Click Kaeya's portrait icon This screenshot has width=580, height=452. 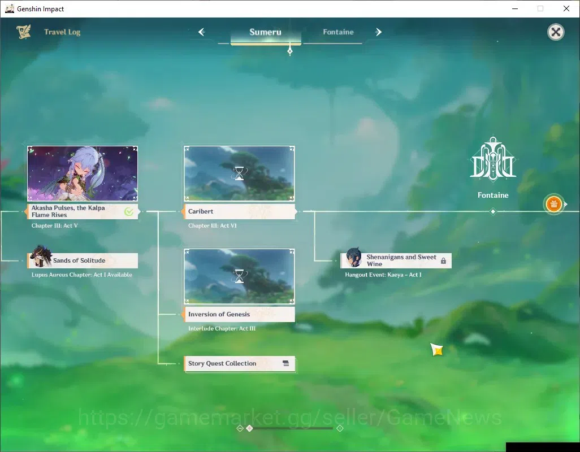(x=353, y=257)
